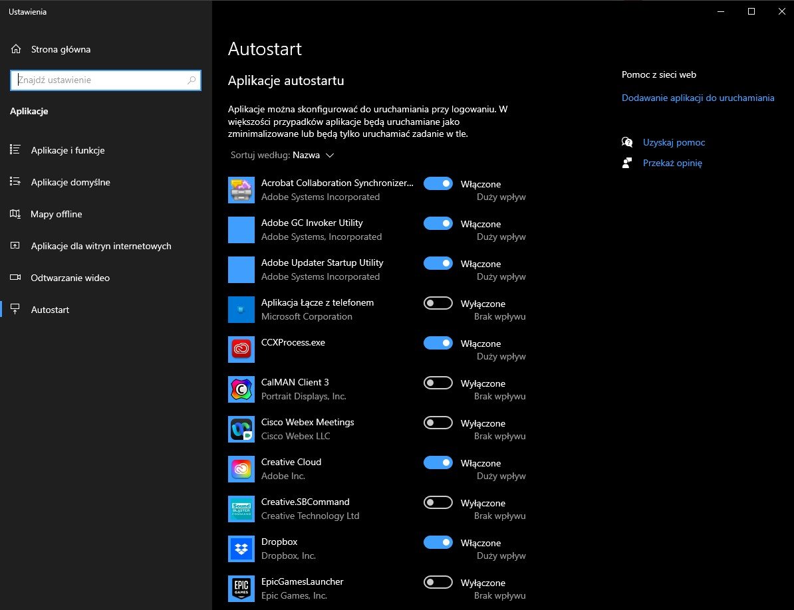Click the Cisco Webex Meetings icon

point(241,429)
